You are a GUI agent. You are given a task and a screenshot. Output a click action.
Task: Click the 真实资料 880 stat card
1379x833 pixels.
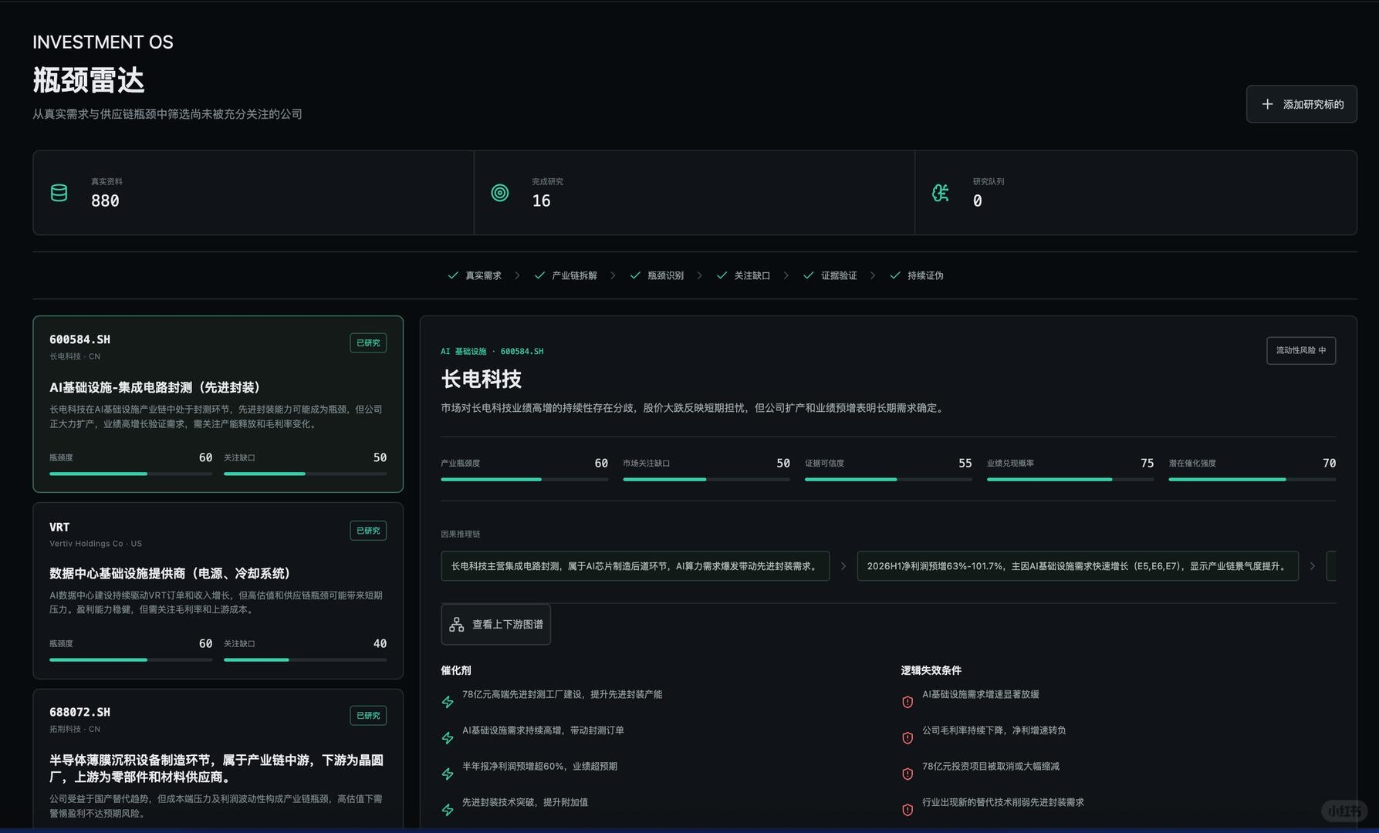point(253,193)
